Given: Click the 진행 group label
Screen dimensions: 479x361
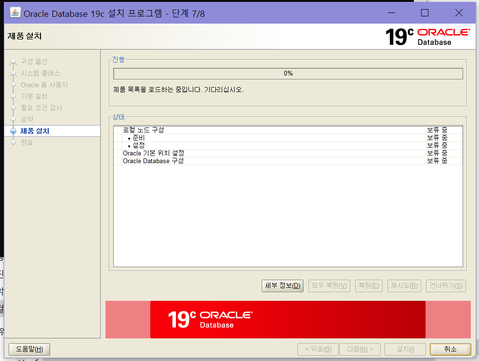Looking at the screenshot, I should [119, 60].
